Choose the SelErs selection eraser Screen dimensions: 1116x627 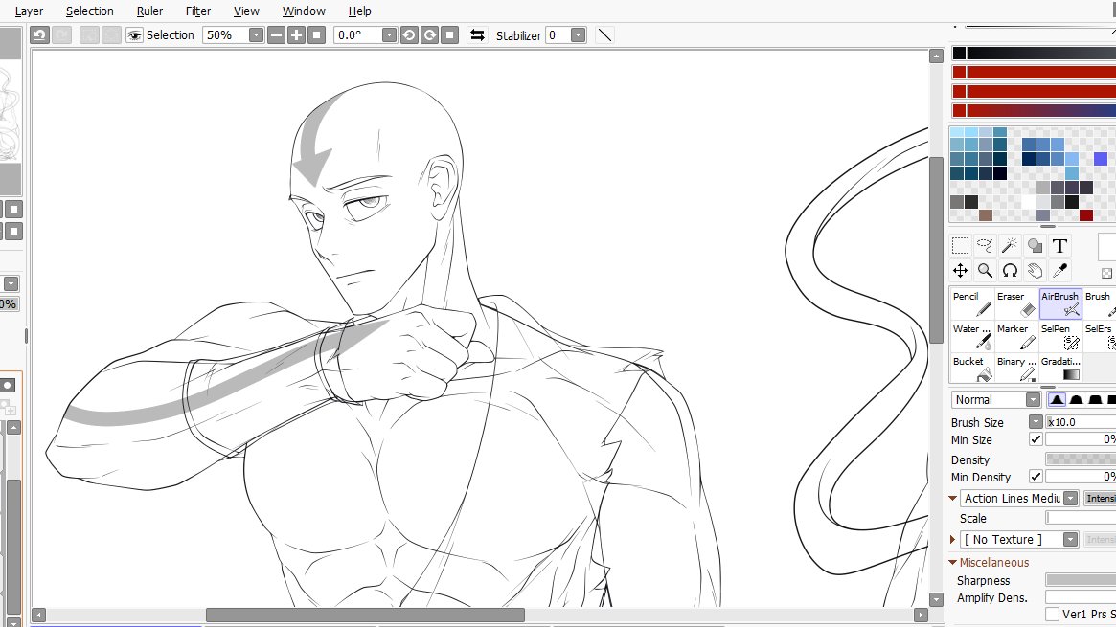pos(1100,336)
